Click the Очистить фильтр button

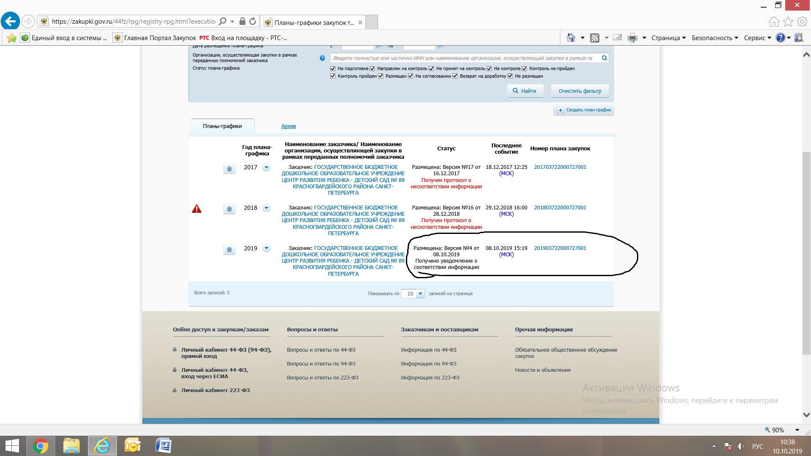click(x=580, y=91)
